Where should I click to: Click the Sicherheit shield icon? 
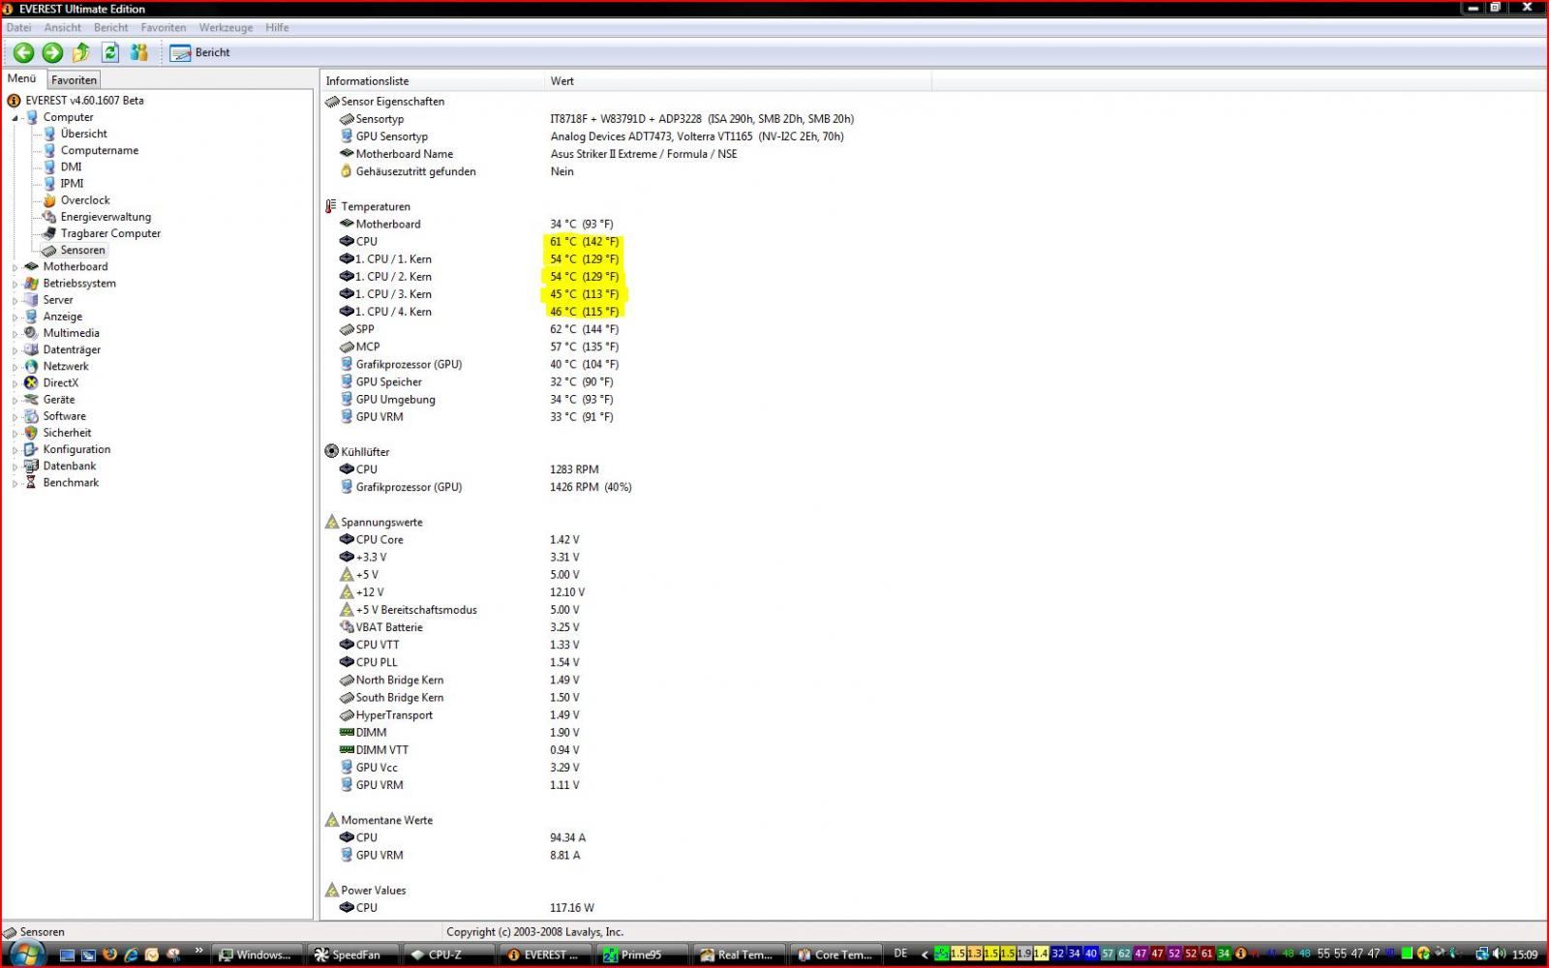click(x=31, y=433)
